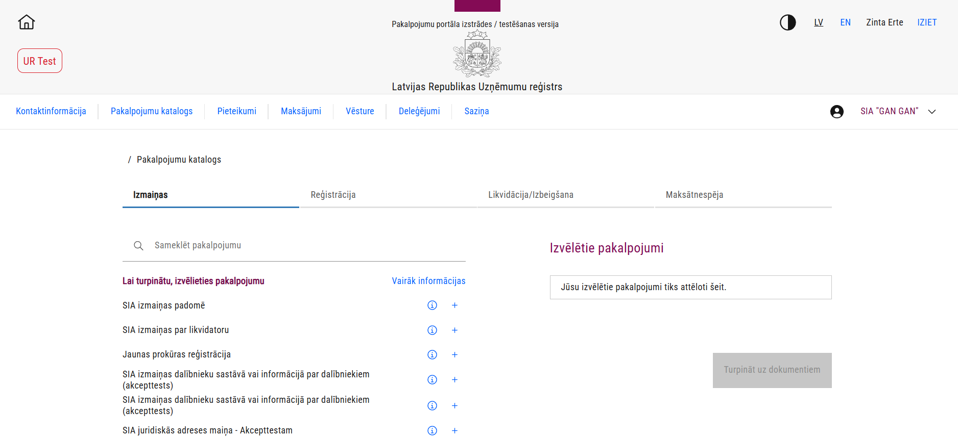958x437 pixels.
Task: Log out via IZIET link
Action: coord(927,22)
